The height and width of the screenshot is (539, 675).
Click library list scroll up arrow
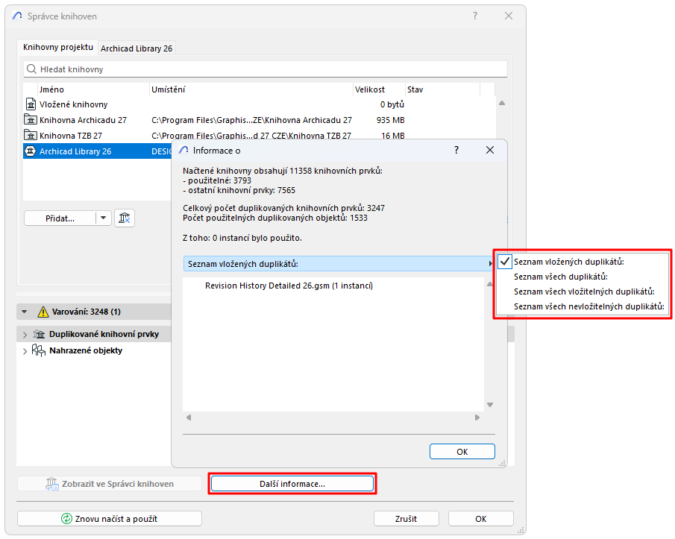[x=502, y=103]
